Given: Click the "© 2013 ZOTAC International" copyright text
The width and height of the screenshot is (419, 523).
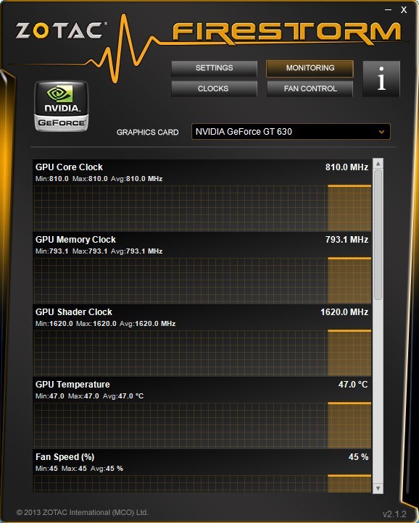Looking at the screenshot, I should click(82, 512).
